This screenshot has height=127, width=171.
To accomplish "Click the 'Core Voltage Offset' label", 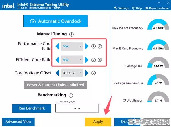I will click(33, 73).
